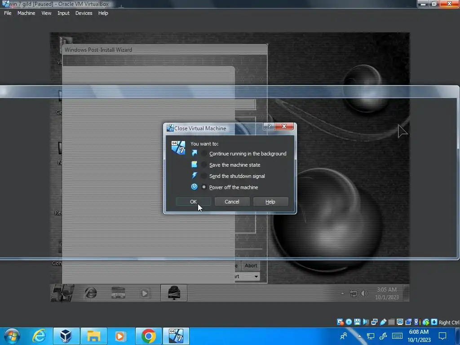Open the Machine menu
Image resolution: width=460 pixels, height=345 pixels.
(x=26, y=13)
